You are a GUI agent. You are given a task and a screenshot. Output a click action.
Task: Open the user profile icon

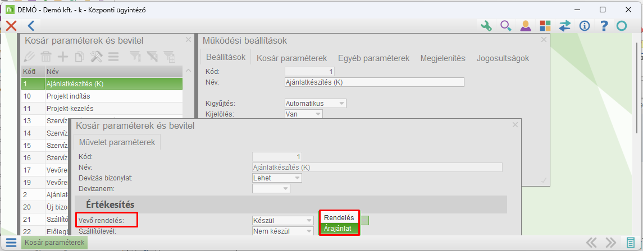525,26
